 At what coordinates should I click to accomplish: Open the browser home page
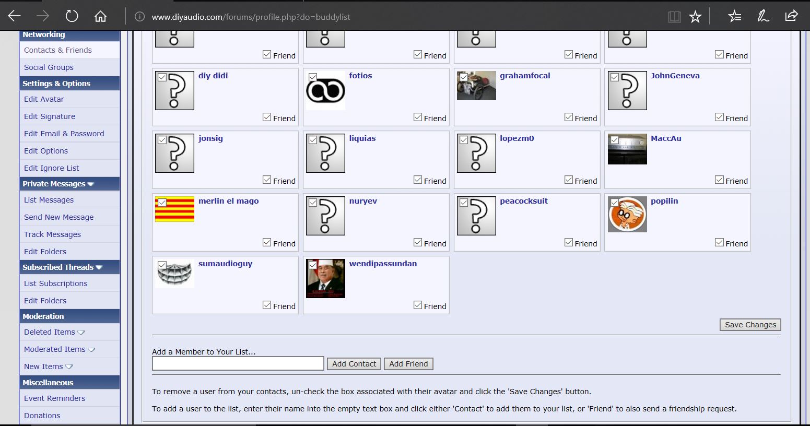point(100,16)
